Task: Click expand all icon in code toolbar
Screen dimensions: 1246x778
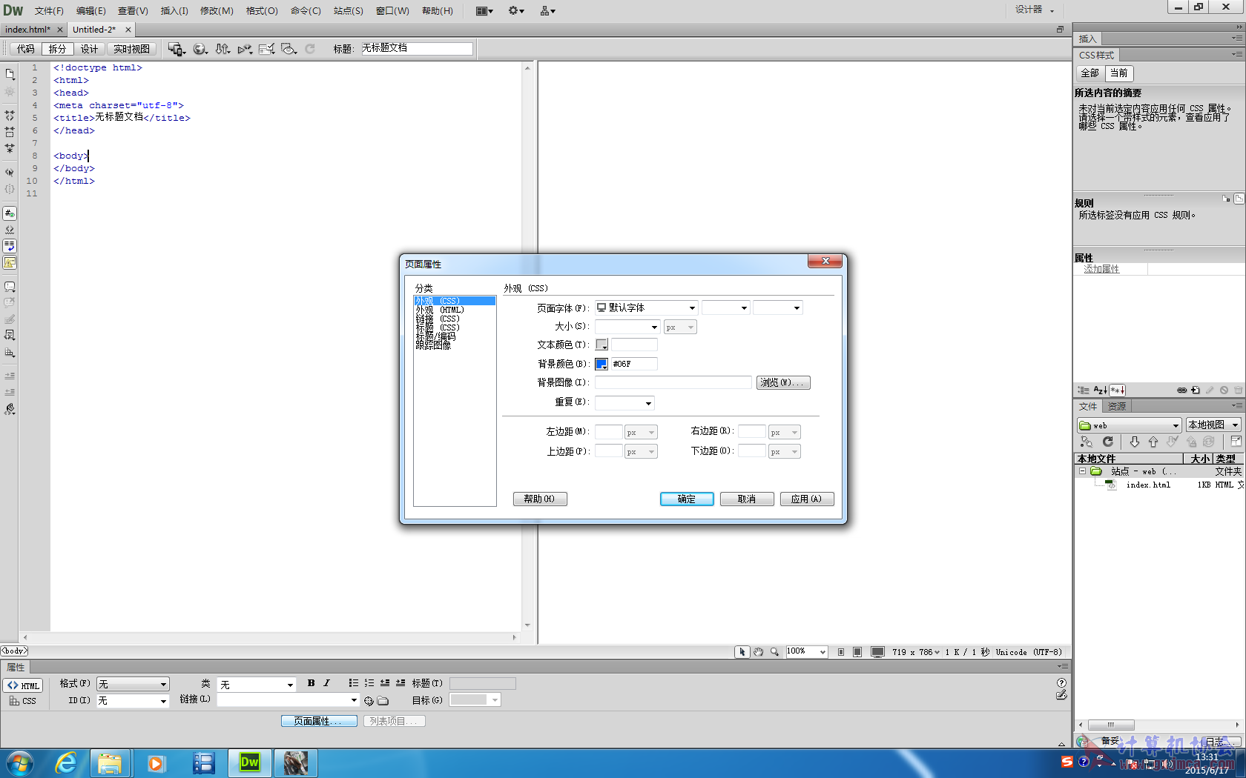Action: [10, 148]
